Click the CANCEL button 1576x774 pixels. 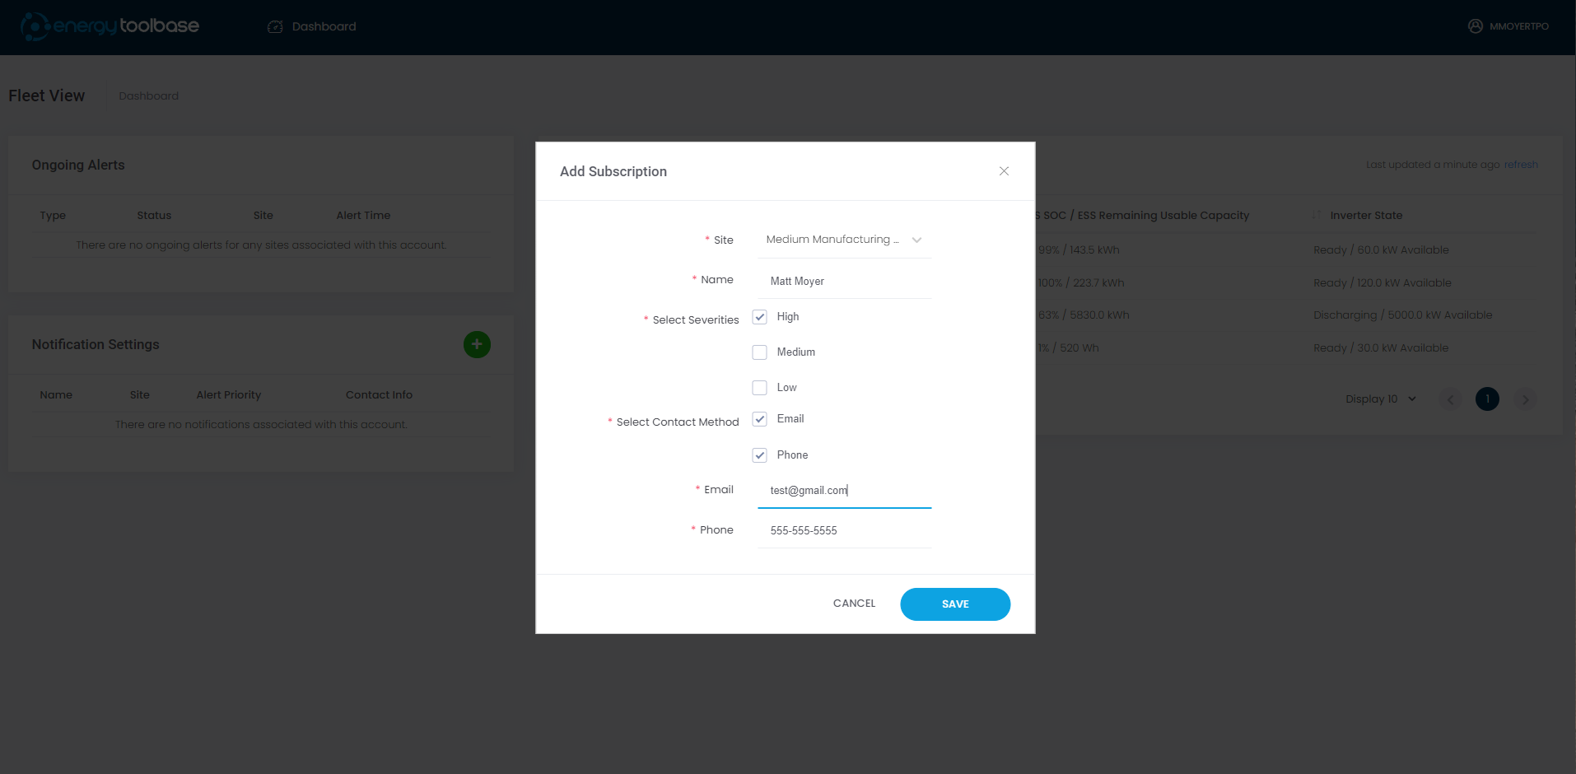tap(854, 604)
